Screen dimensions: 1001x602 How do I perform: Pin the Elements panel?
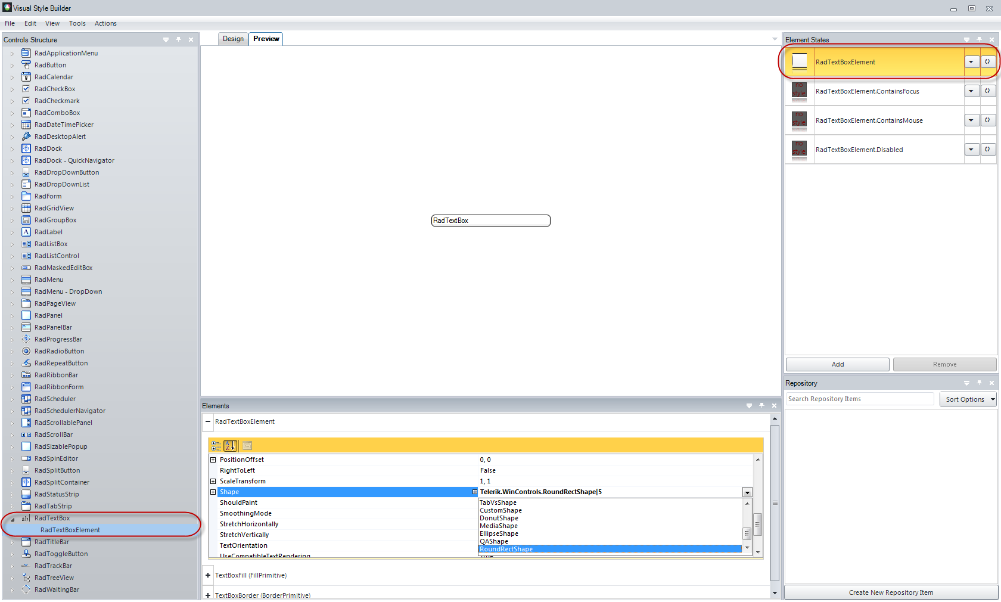click(x=761, y=405)
